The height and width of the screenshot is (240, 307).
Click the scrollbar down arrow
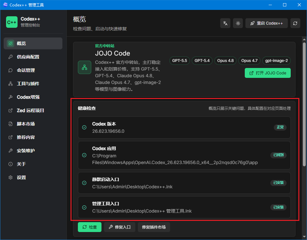304,237
